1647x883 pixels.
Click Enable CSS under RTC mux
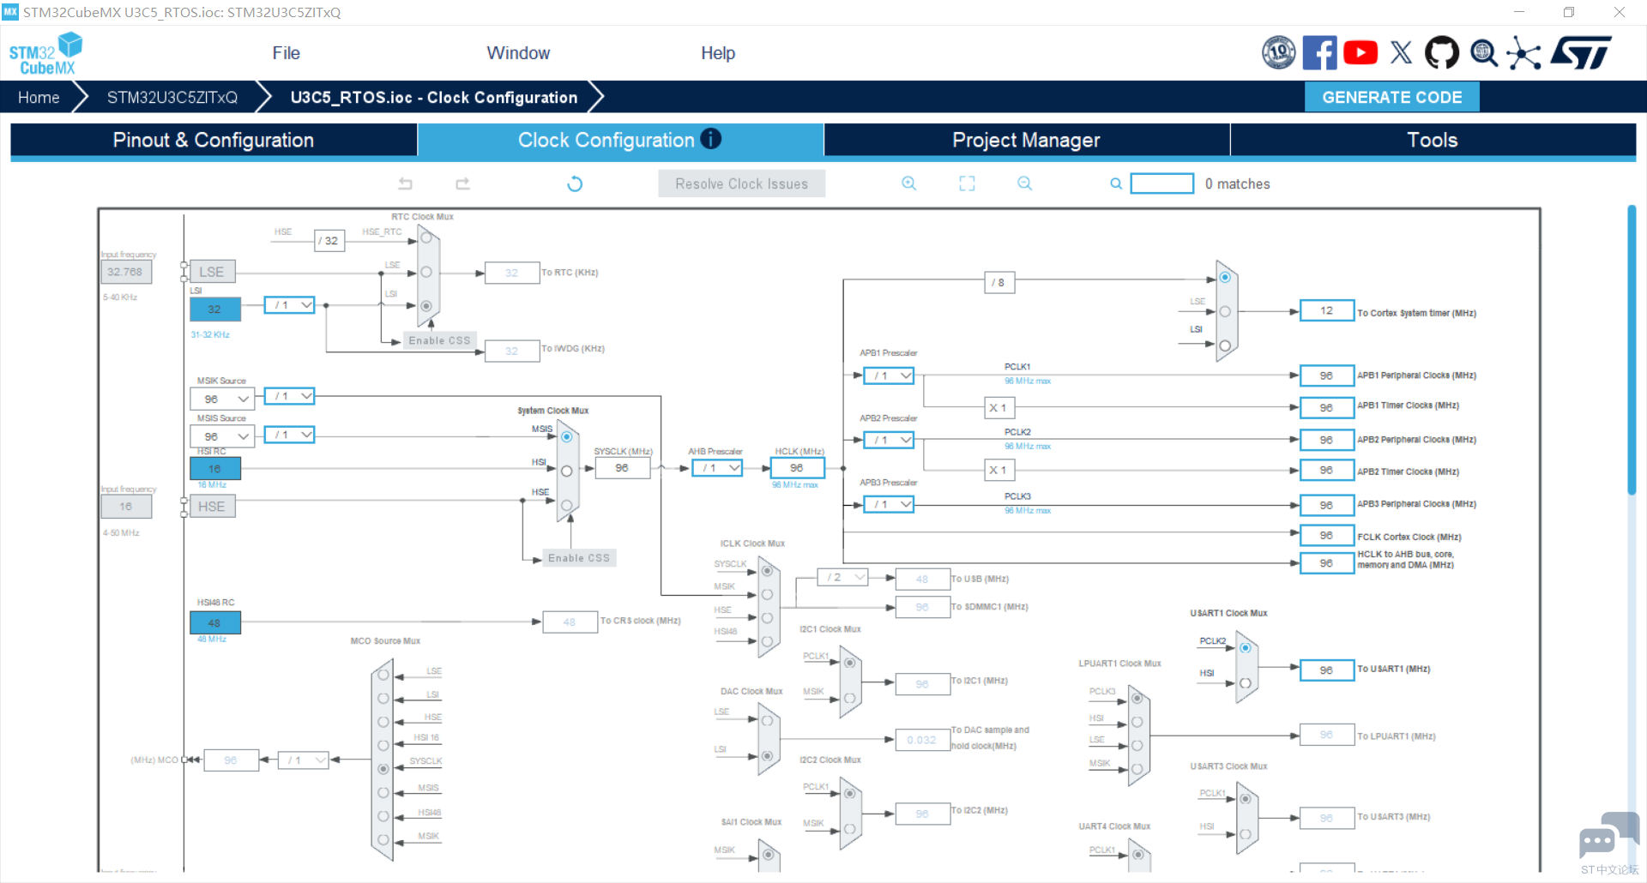pyautogui.click(x=439, y=340)
